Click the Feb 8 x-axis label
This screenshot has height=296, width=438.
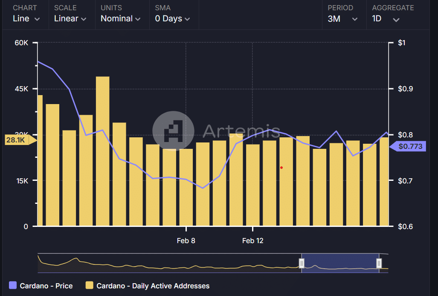[x=186, y=241]
